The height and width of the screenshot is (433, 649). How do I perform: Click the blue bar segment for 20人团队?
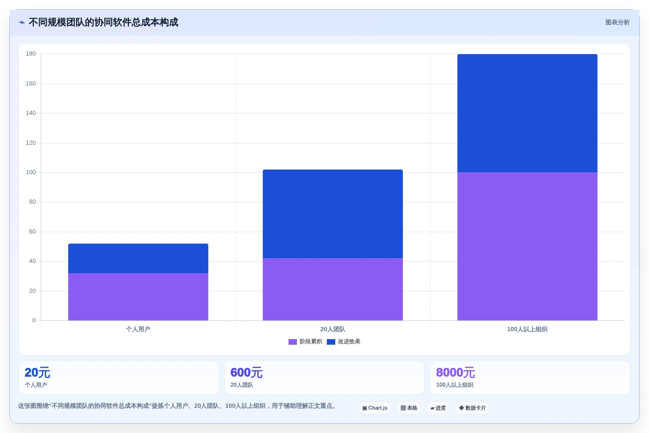[333, 214]
